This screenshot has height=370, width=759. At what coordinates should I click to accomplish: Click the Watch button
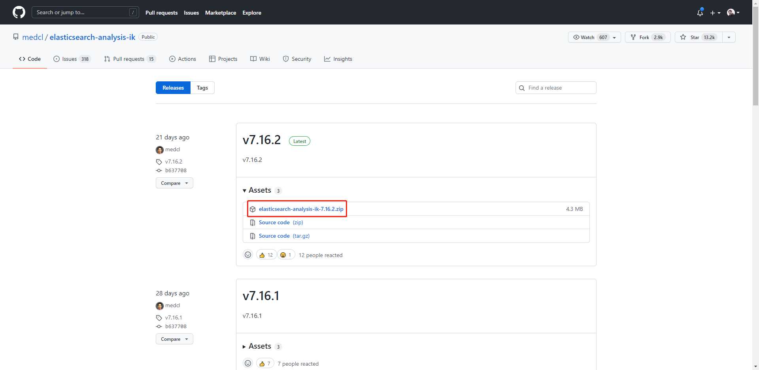click(594, 37)
